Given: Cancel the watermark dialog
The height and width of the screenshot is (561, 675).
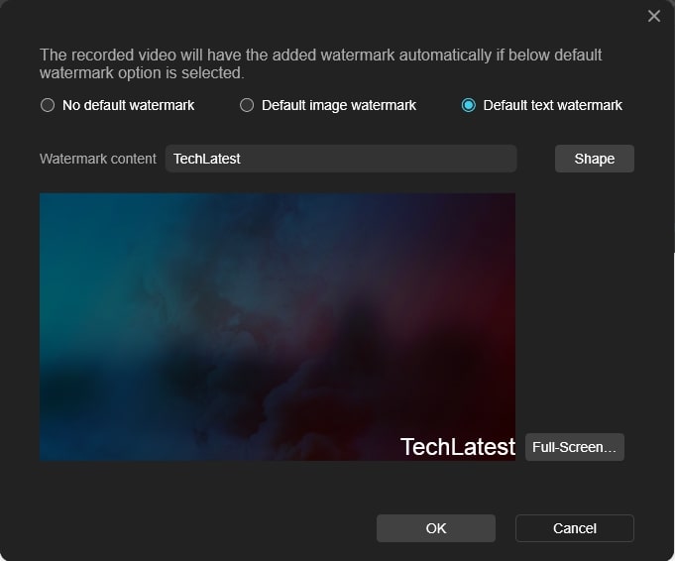Looking at the screenshot, I should coord(574,528).
